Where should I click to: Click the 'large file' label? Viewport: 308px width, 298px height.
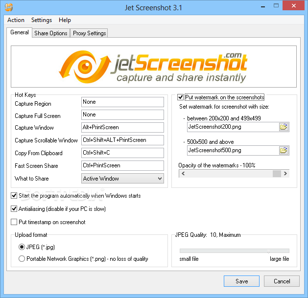coord(279,259)
